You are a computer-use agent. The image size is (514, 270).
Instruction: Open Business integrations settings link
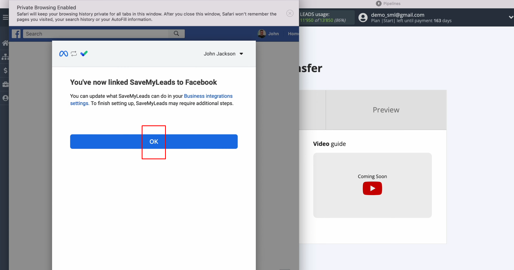point(151,100)
